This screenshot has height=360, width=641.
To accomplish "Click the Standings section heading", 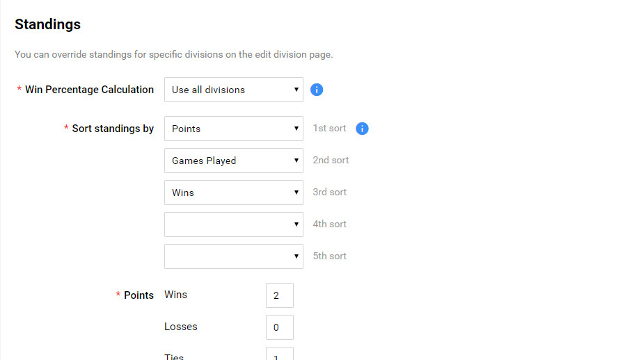I will 47,24.
